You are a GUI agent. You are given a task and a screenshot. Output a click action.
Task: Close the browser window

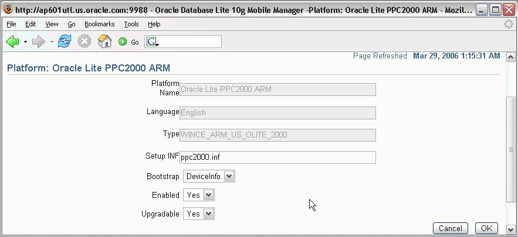509,10
